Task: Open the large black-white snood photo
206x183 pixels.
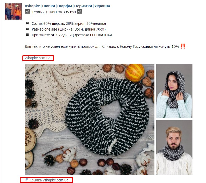Action: 90,119
